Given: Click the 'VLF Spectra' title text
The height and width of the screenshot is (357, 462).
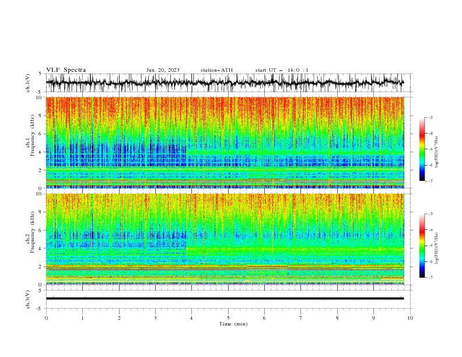Looking at the screenshot, I should 66,70.
